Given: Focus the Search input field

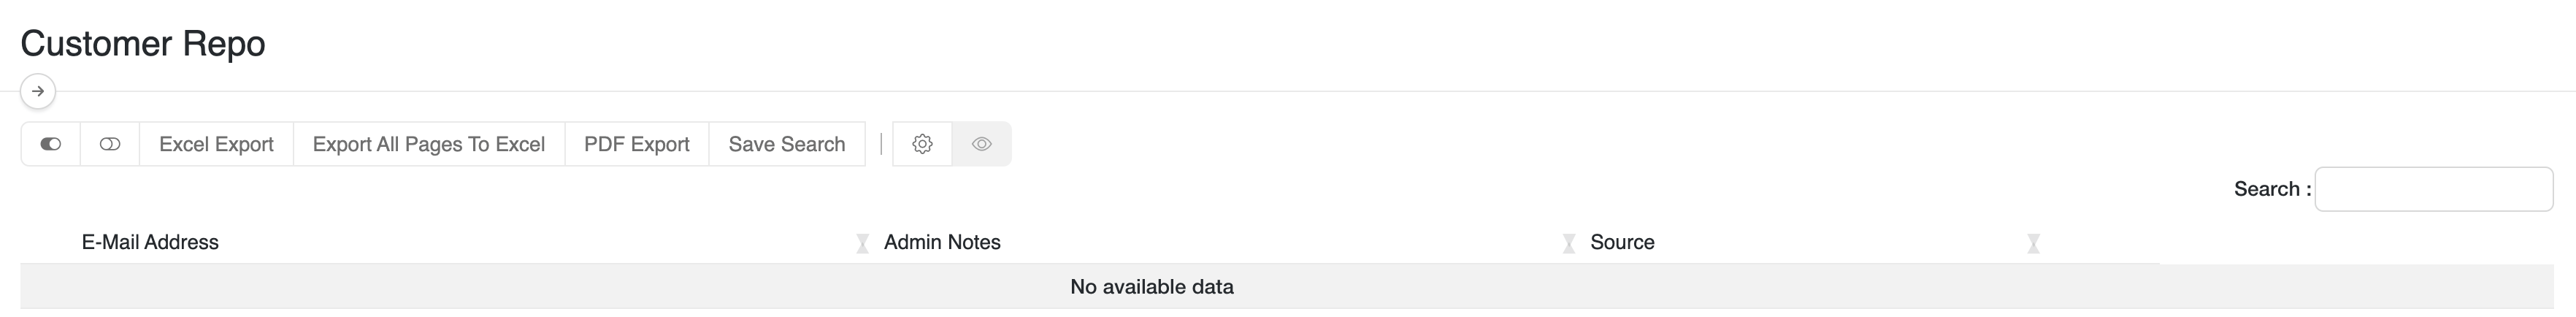Looking at the screenshot, I should click(2433, 189).
